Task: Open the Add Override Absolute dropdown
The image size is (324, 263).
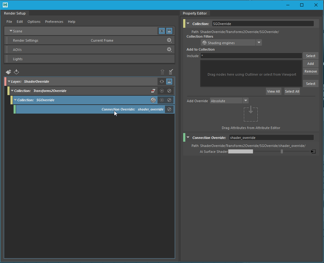Action: pyautogui.click(x=246, y=101)
